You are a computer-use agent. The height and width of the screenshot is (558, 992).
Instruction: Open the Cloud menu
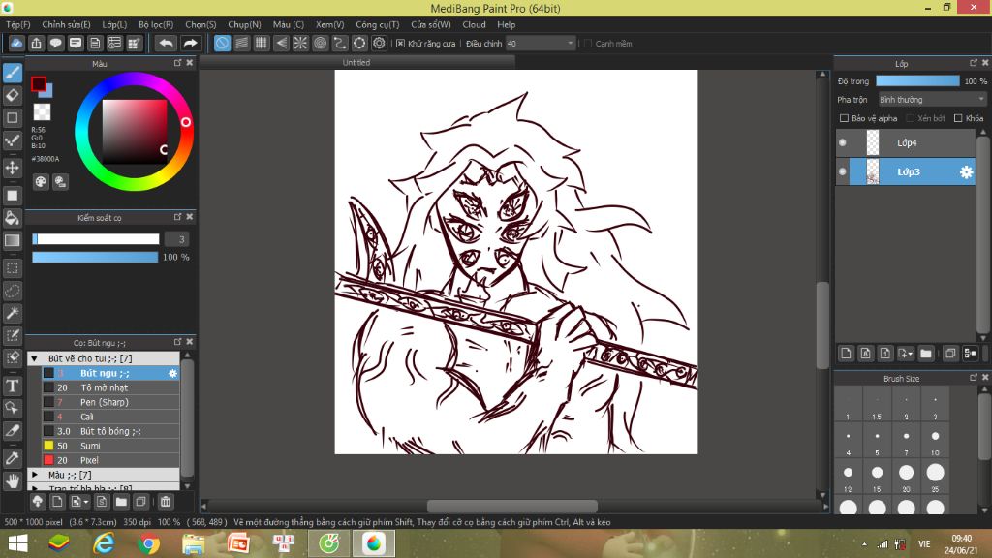tap(474, 24)
